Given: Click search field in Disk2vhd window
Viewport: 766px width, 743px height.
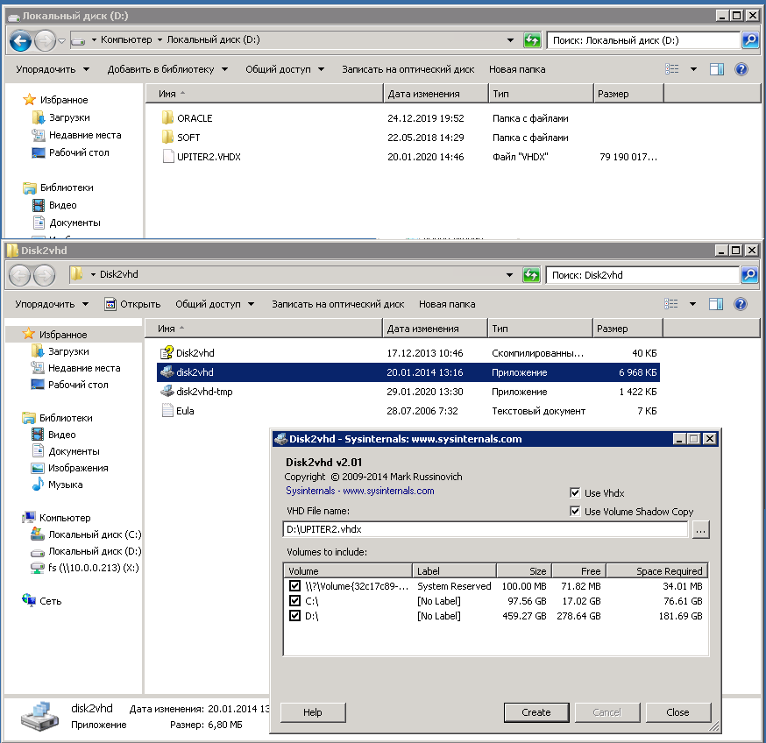Looking at the screenshot, I should coord(642,275).
